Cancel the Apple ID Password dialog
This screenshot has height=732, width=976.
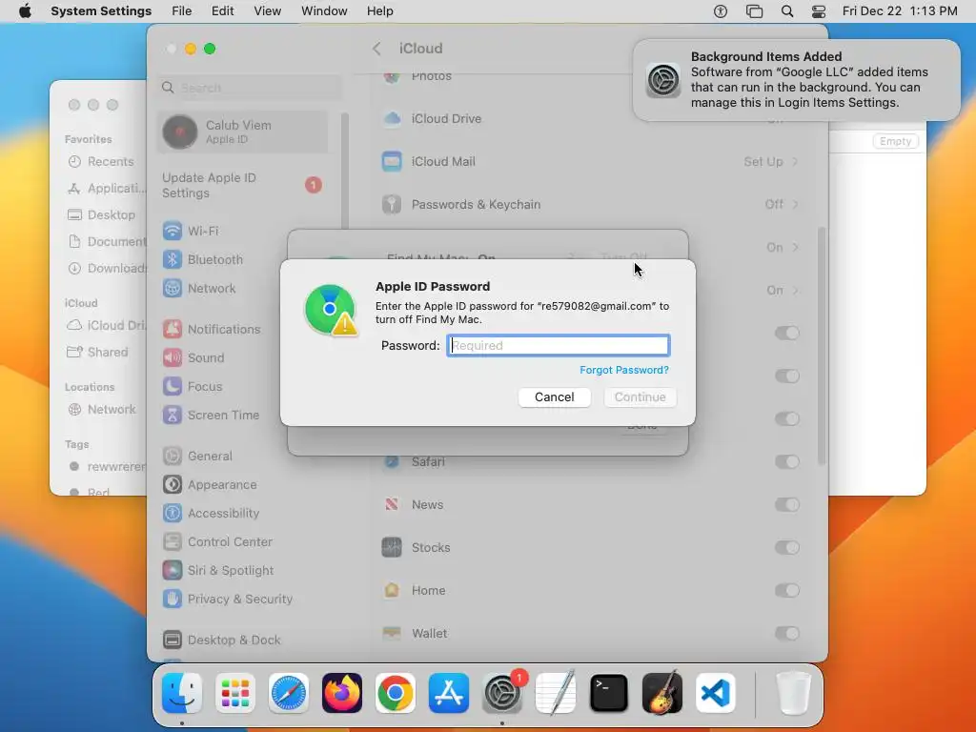554,397
